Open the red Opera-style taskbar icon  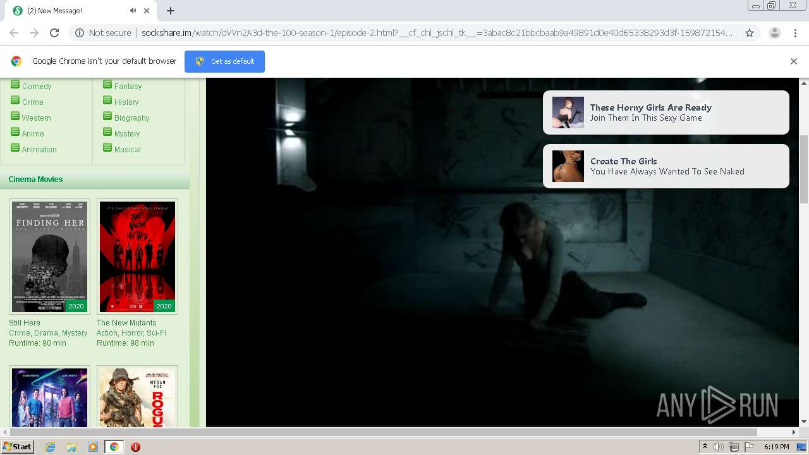(135, 447)
